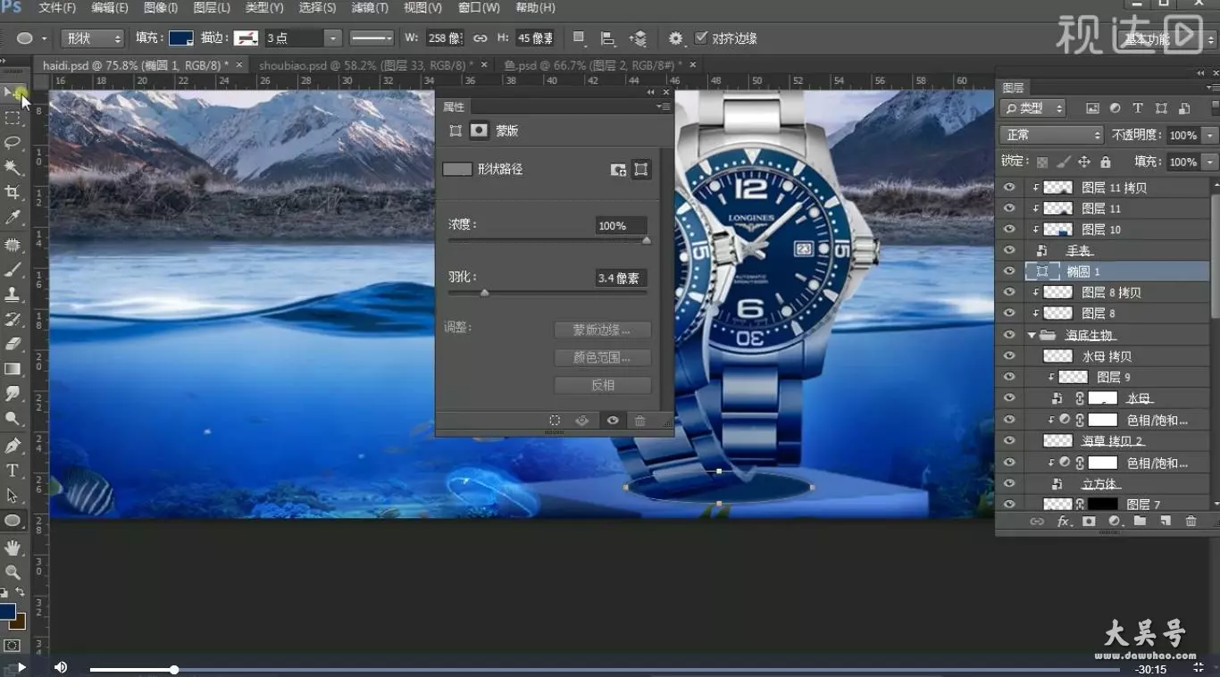1220x677 pixels.
Task: Open the Properties panel flyout menu
Action: [664, 107]
